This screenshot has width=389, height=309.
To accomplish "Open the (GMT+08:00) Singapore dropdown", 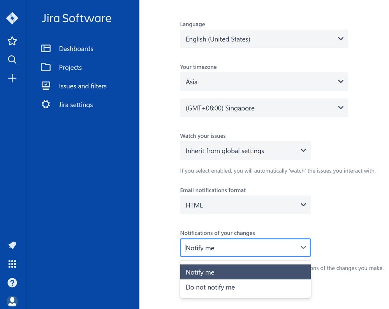I will [x=264, y=108].
